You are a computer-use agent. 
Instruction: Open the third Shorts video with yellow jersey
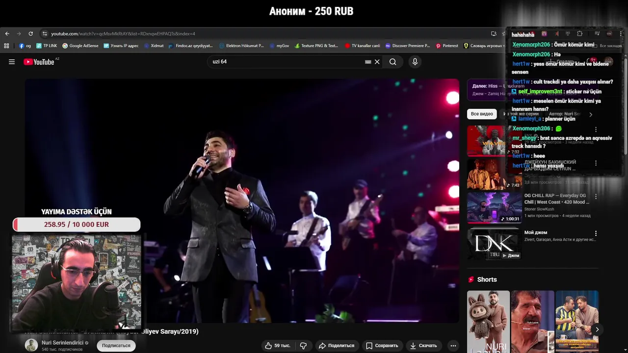(x=576, y=322)
